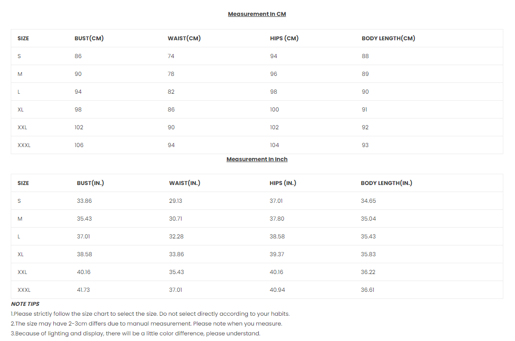The height and width of the screenshot is (341, 515).
Task: Select the BUST(IN.) column header
Action: [90, 183]
